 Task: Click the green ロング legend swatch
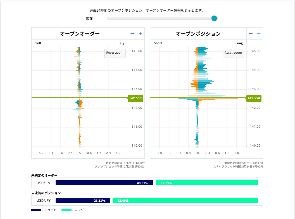pyautogui.click(x=66, y=210)
